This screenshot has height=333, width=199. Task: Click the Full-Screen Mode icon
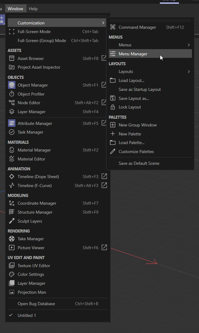click(x=12, y=32)
